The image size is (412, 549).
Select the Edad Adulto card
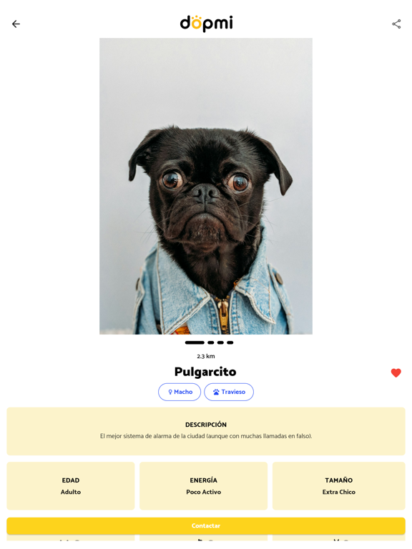point(70,485)
